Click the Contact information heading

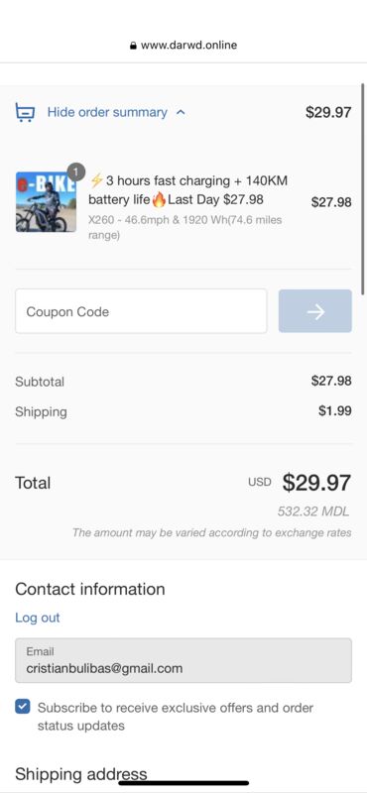pos(90,589)
